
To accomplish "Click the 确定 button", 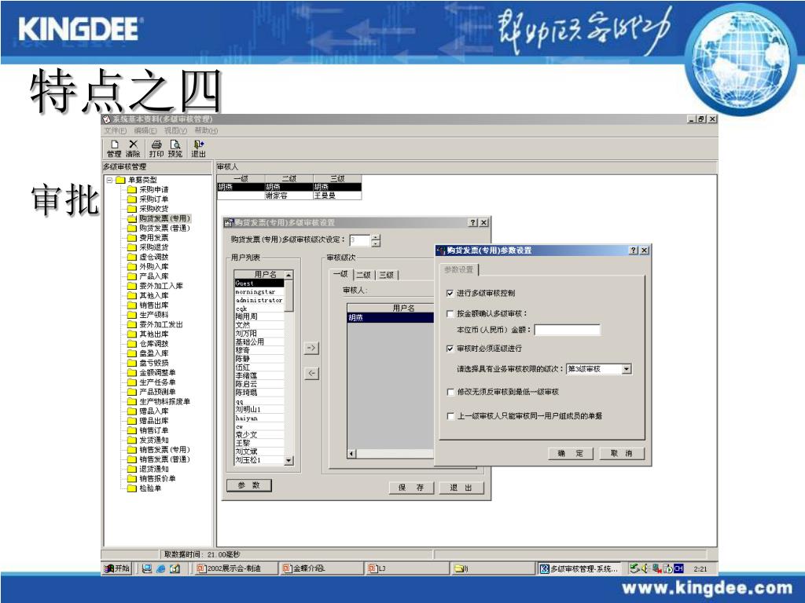I will click(571, 453).
